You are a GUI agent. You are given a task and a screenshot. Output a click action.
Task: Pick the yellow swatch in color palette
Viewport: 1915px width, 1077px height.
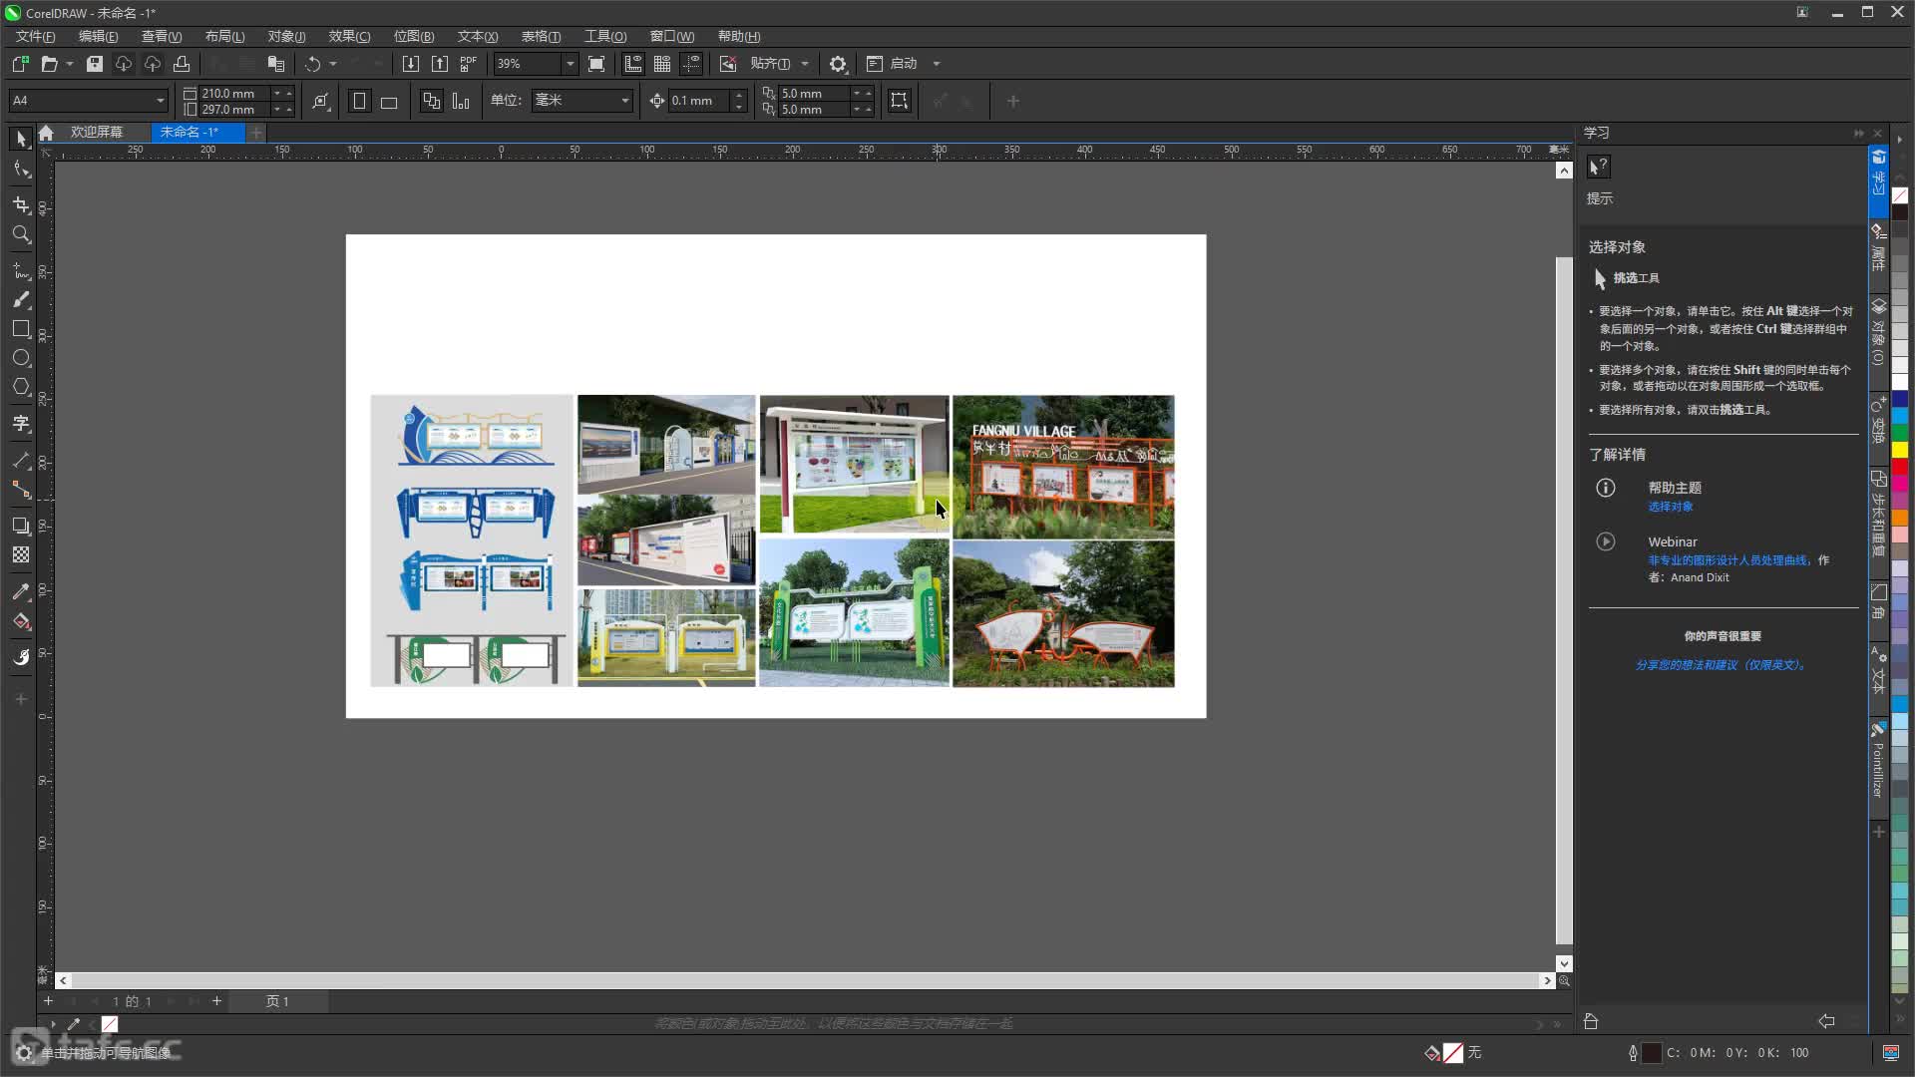click(x=1900, y=450)
